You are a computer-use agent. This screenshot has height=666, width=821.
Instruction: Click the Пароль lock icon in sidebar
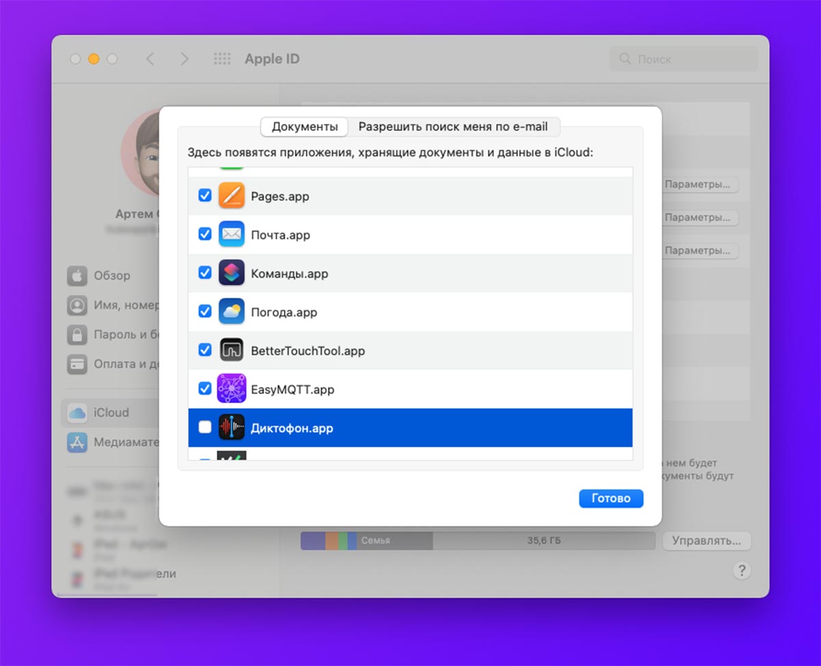[77, 335]
